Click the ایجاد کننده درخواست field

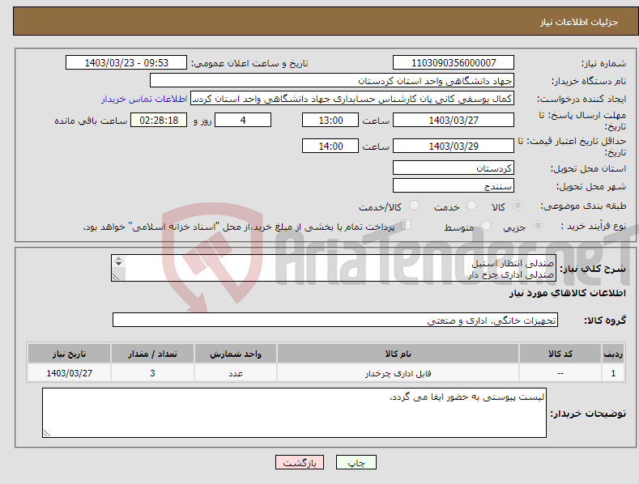[x=352, y=99]
